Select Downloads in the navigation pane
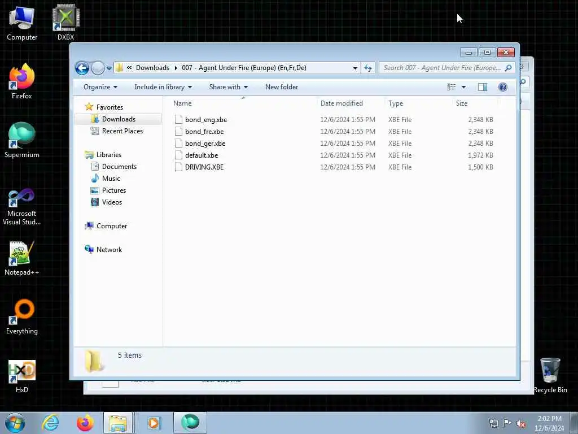 point(119,119)
